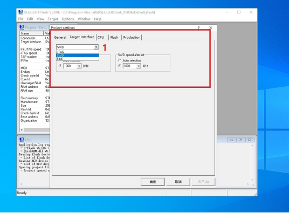
Task: Select fixed kHz radio for SWD speed after init
Action: point(120,66)
